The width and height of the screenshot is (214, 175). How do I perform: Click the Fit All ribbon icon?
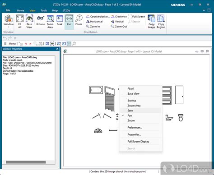(20, 21)
